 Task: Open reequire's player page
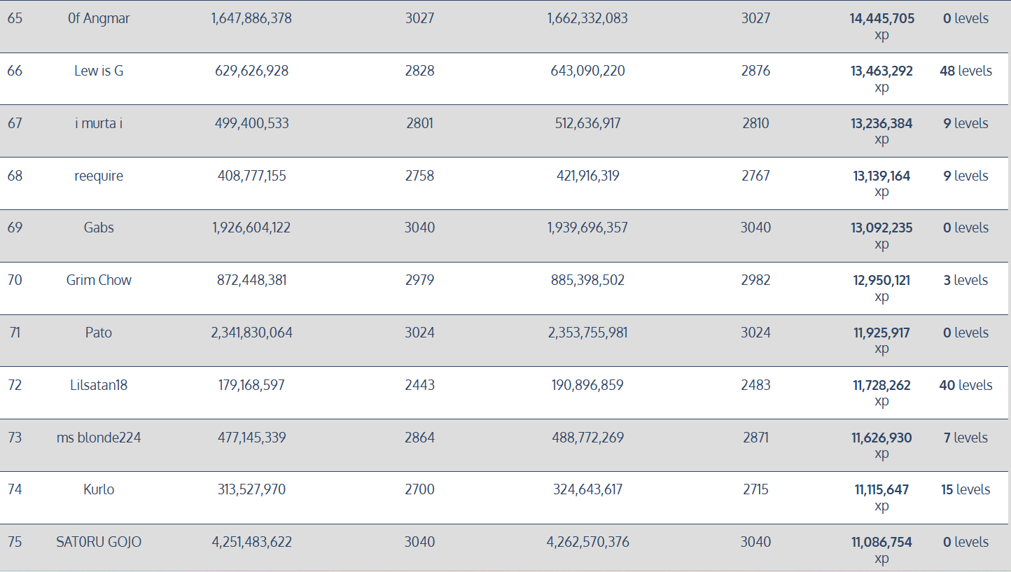click(99, 176)
